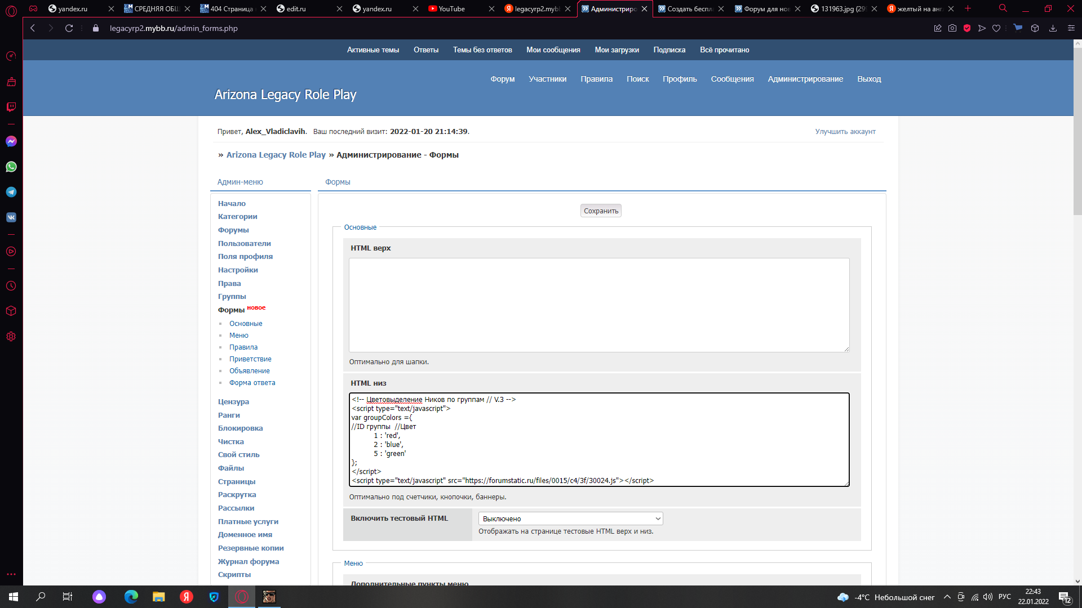Open 'Цензура' in admin menu
1082x608 pixels.
(x=233, y=401)
